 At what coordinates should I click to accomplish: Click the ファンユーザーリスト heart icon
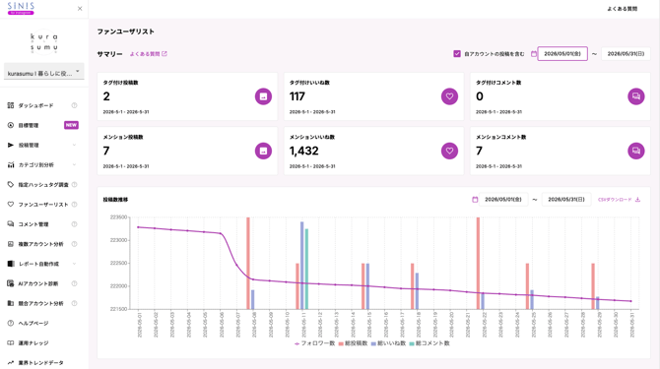pos(11,205)
